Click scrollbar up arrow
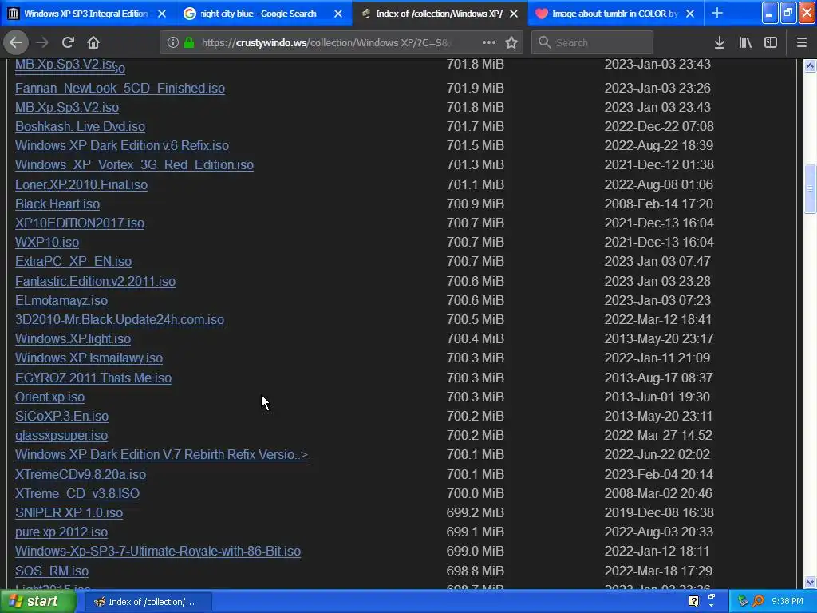Viewport: 817px width, 613px height. coord(810,65)
